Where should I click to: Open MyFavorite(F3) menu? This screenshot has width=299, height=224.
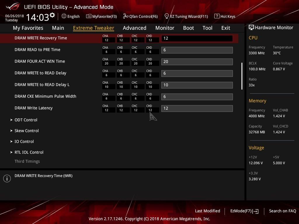(x=104, y=16)
